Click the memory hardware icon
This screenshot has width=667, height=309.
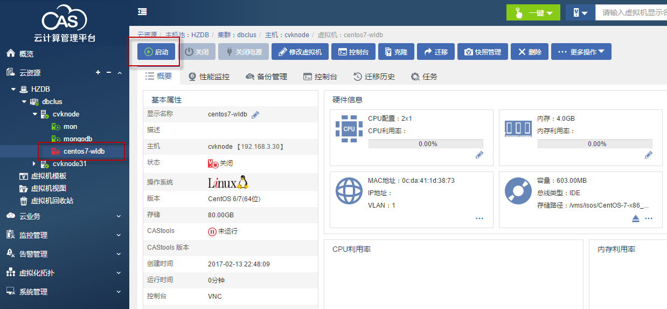coord(518,128)
